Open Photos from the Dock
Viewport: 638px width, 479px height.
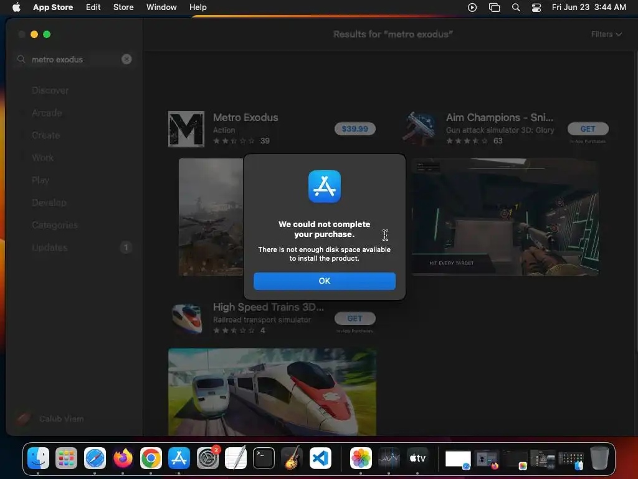pyautogui.click(x=361, y=458)
